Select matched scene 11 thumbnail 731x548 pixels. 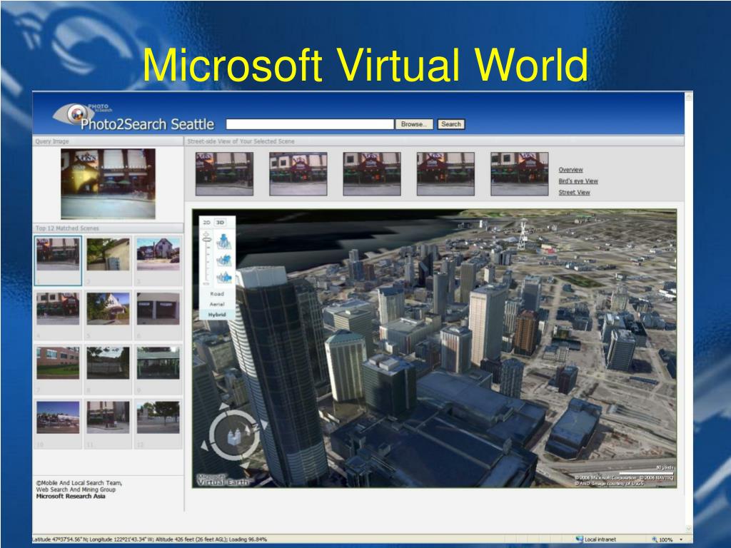pos(109,417)
